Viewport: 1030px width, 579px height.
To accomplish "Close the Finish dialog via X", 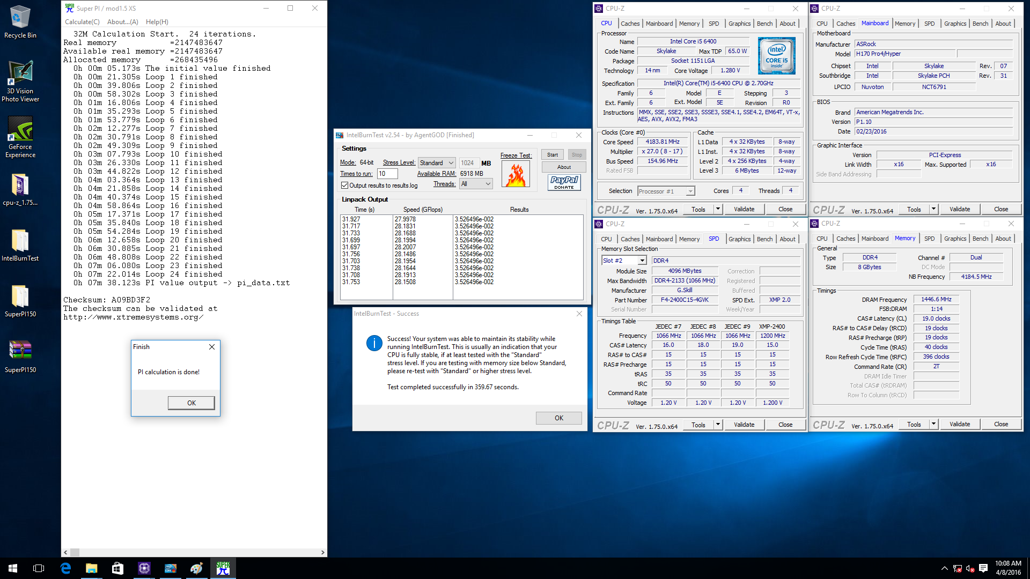I will pyautogui.click(x=212, y=347).
